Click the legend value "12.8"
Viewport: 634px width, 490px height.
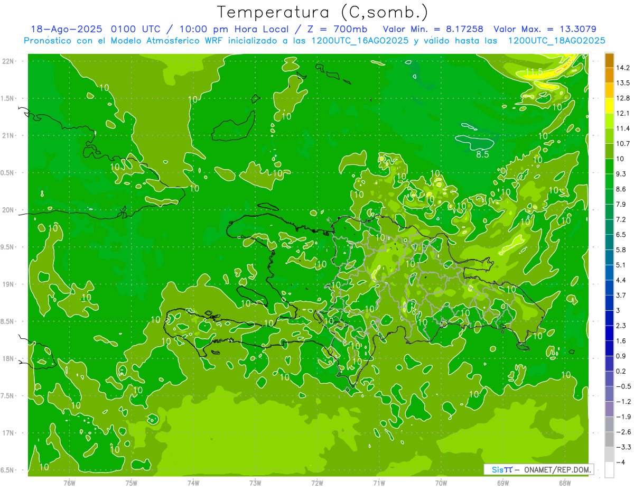tap(623, 98)
